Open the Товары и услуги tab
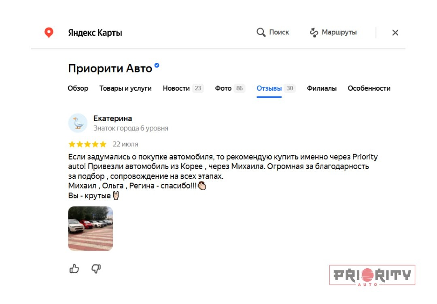The width and height of the screenshot is (437, 304). coord(125,88)
